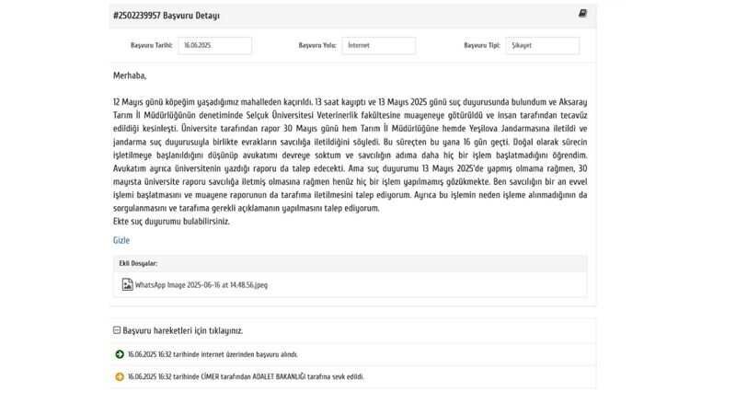Click the Merhaba greeting text
The width and height of the screenshot is (736, 414).
pos(130,75)
